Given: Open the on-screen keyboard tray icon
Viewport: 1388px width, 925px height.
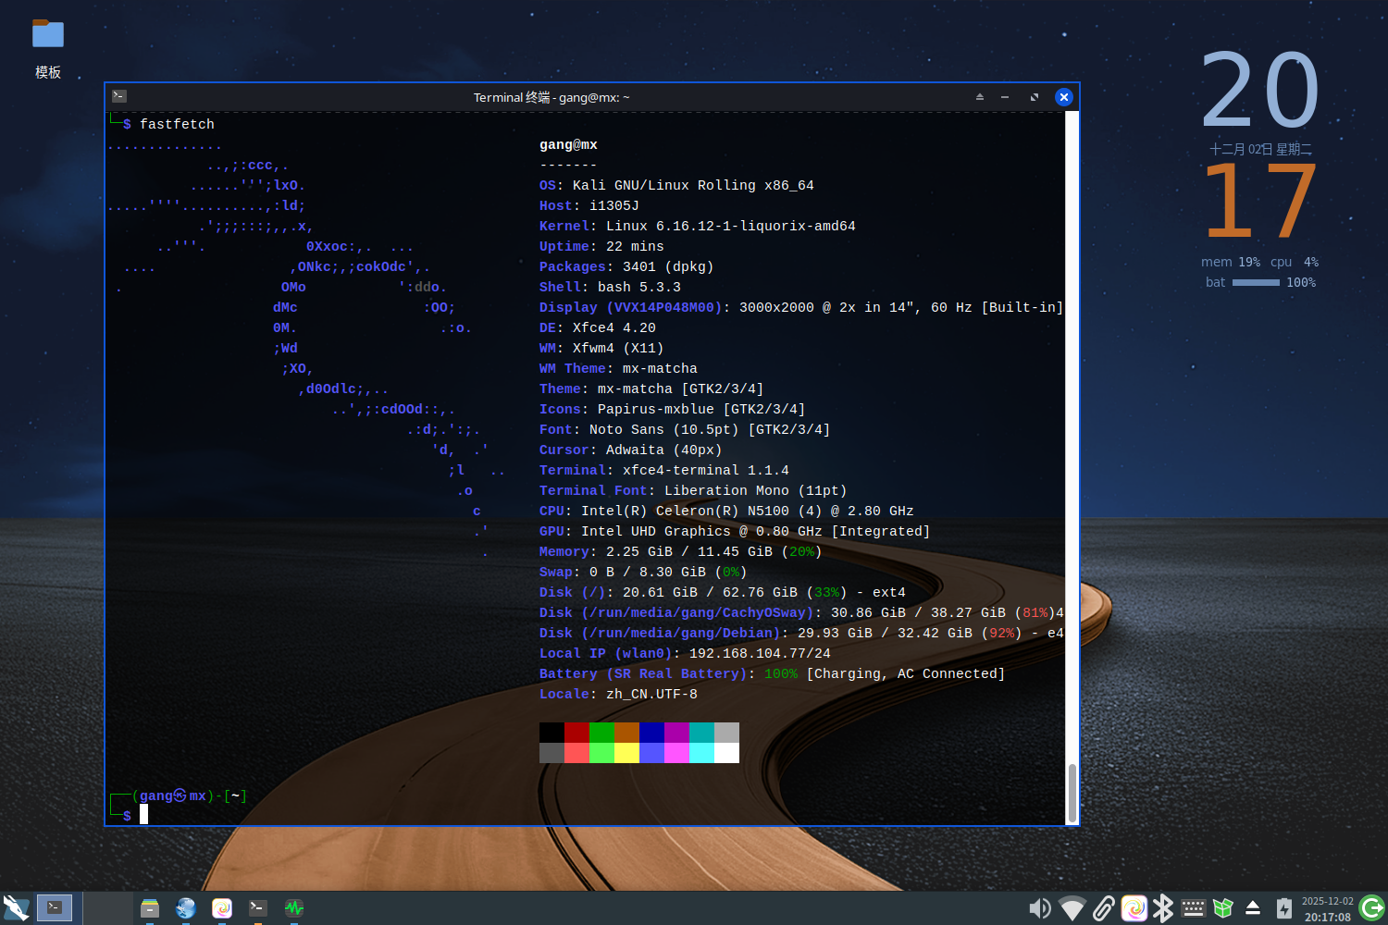Looking at the screenshot, I should (x=1194, y=908).
